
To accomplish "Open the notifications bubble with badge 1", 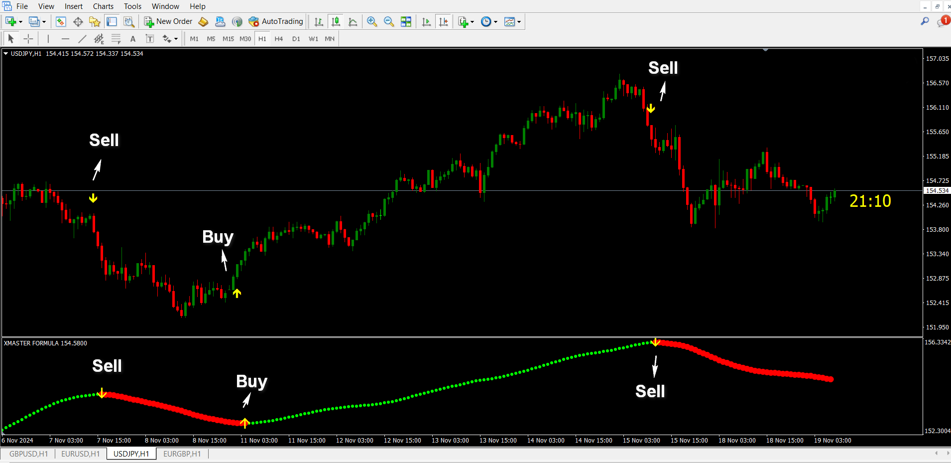I will pos(943,21).
